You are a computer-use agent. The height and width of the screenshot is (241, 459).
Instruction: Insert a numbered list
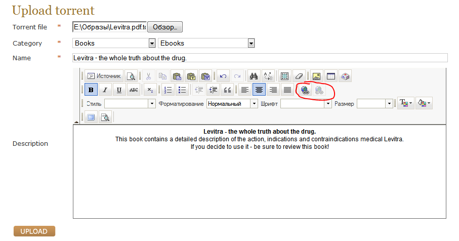168,90
